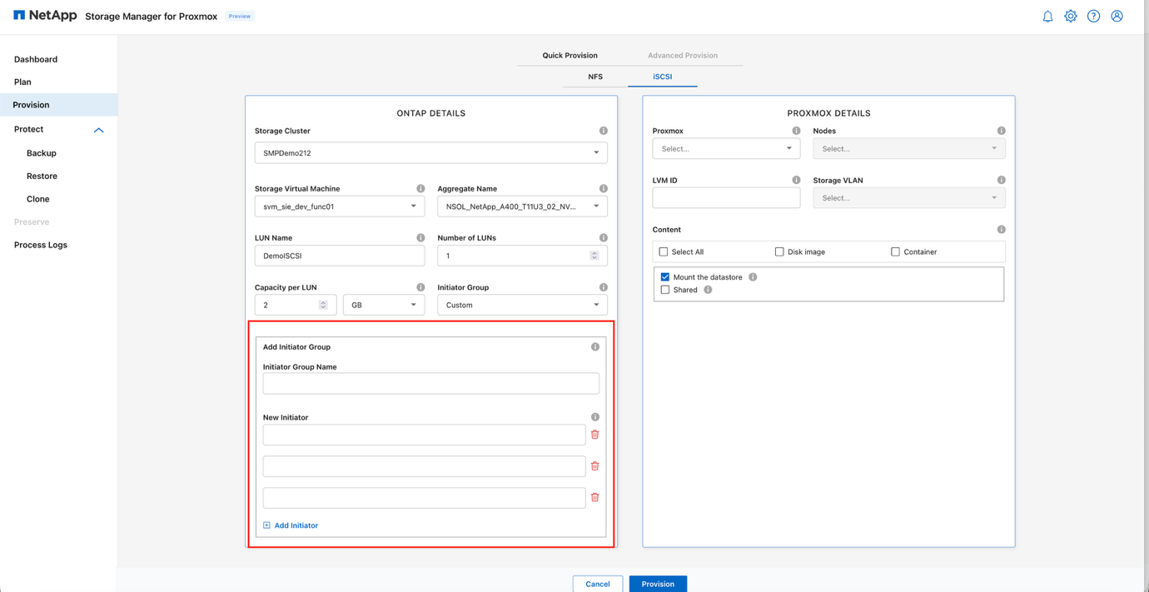Open the help icon
The height and width of the screenshot is (592, 1149).
click(1093, 15)
